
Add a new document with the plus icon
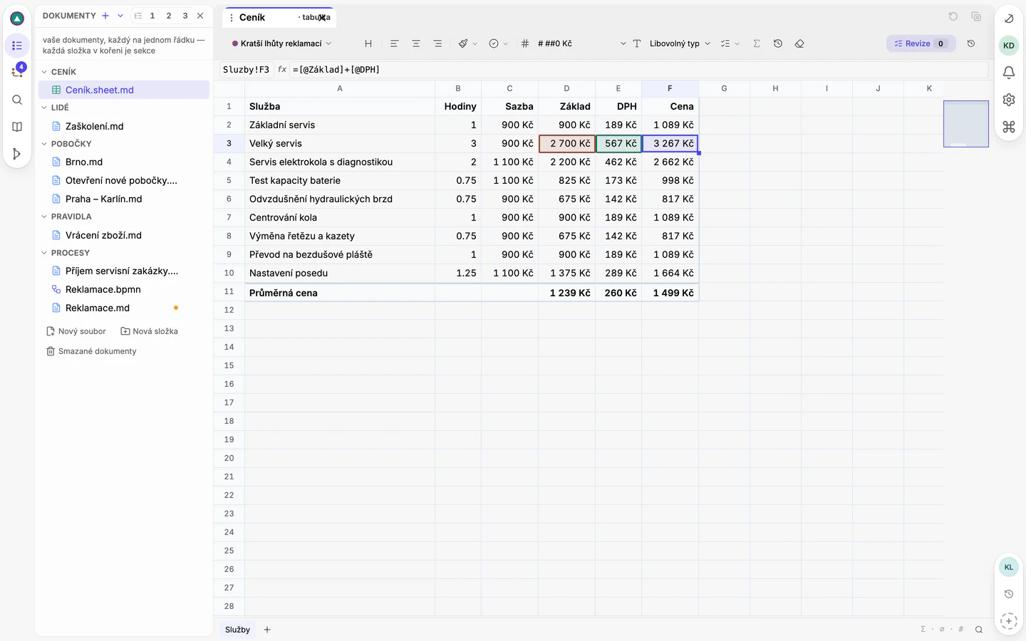105,16
